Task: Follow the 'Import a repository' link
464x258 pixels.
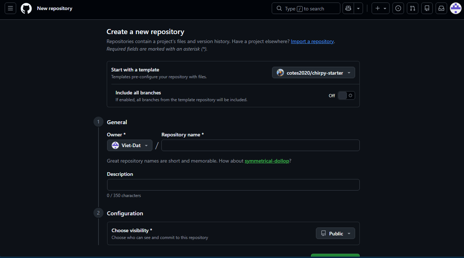Action: click(x=312, y=41)
